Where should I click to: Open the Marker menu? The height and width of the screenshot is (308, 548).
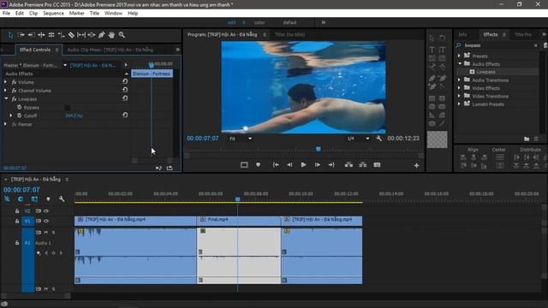pos(76,14)
